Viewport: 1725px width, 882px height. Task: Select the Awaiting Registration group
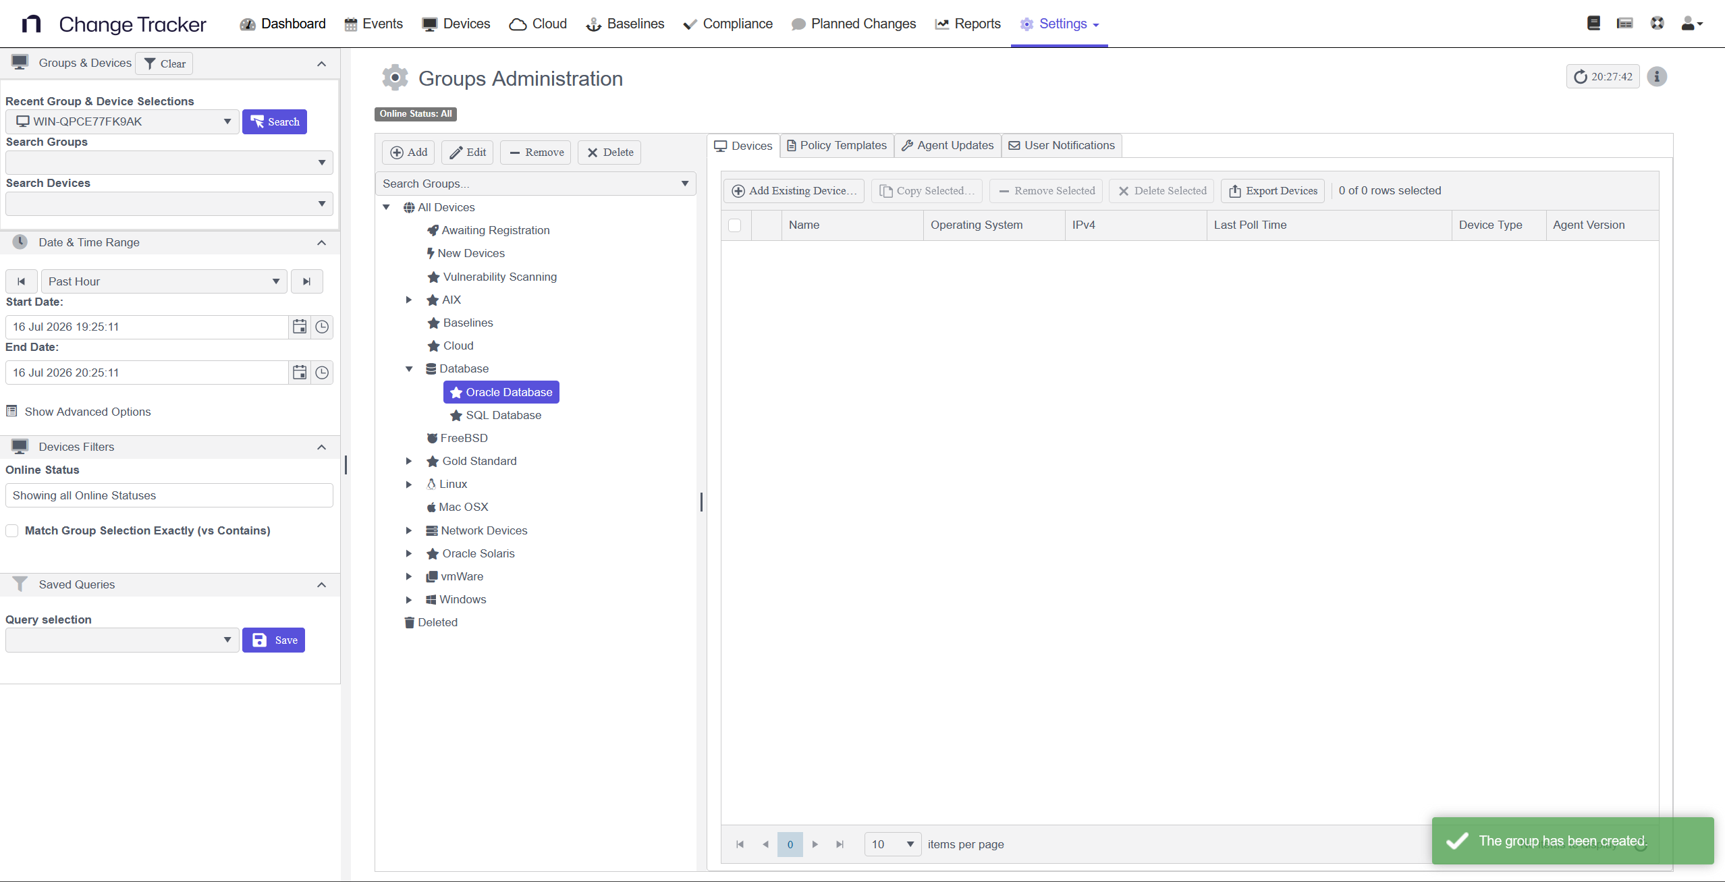(x=489, y=230)
